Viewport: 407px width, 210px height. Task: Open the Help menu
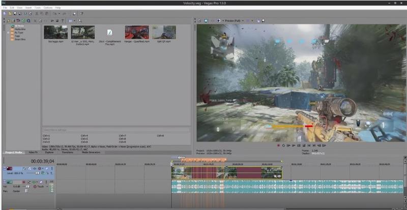click(x=57, y=8)
